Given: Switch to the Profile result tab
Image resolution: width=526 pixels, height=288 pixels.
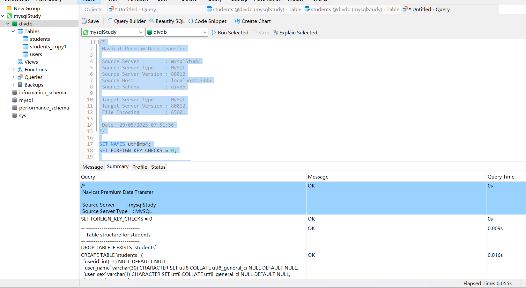Looking at the screenshot, I should tap(140, 167).
